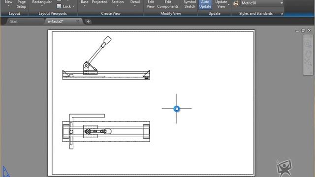The height and width of the screenshot is (177, 315).
Task: Restore the drawing viewport window
Action: click(x=303, y=30)
